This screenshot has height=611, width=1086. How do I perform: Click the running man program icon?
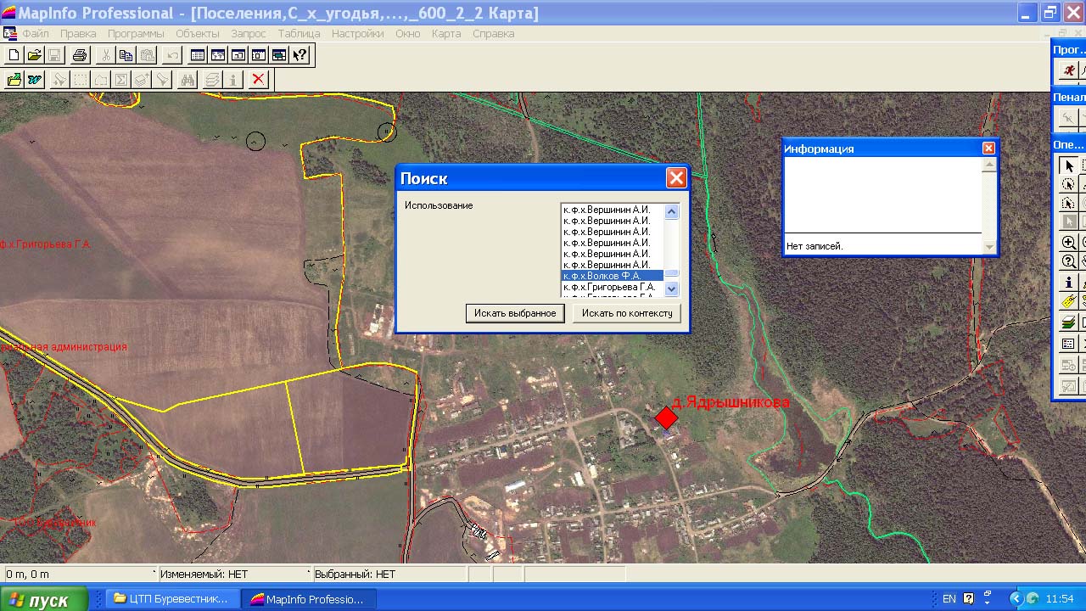coord(1069,70)
